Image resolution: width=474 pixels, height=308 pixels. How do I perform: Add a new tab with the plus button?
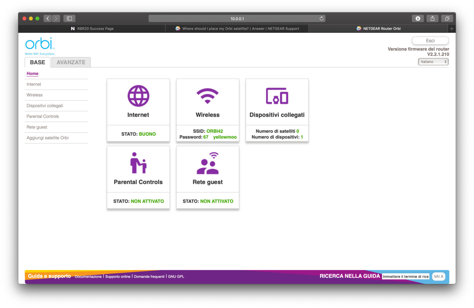pos(452,29)
